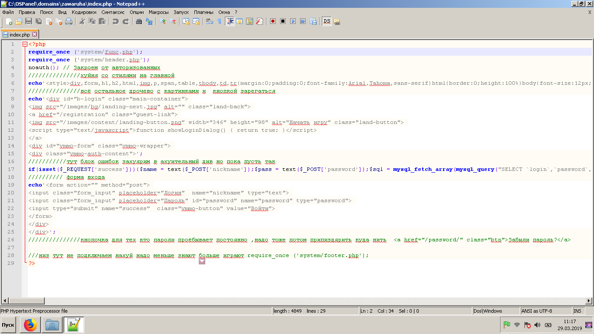Image resolution: width=594 pixels, height=334 pixels.
Task: Toggle Show All Characters pilcrow icon
Action: (219, 21)
